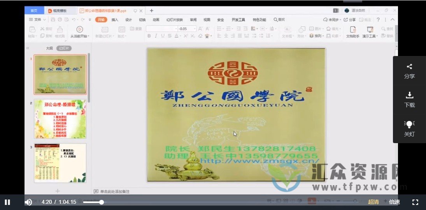Click the 形状 shapes icon
This screenshot has height=210, width=426.
(x=302, y=29)
